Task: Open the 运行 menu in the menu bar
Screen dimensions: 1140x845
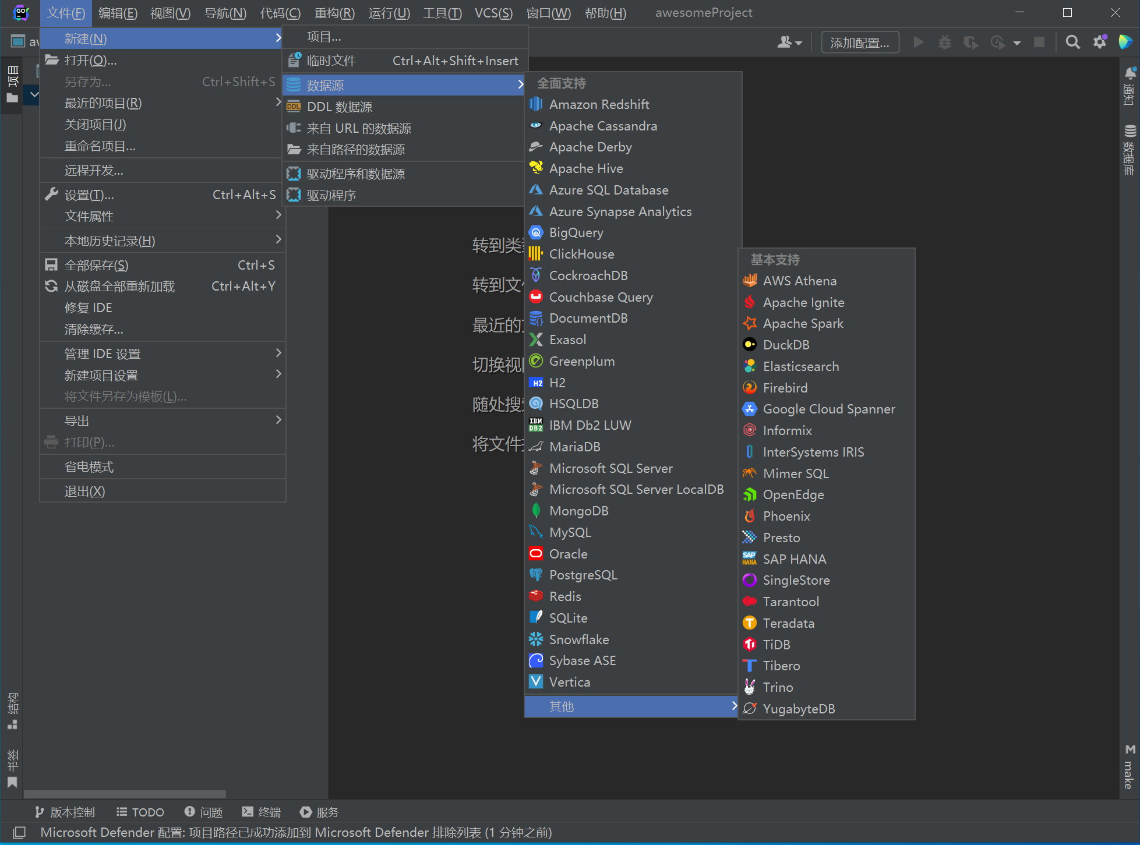Action: click(389, 13)
